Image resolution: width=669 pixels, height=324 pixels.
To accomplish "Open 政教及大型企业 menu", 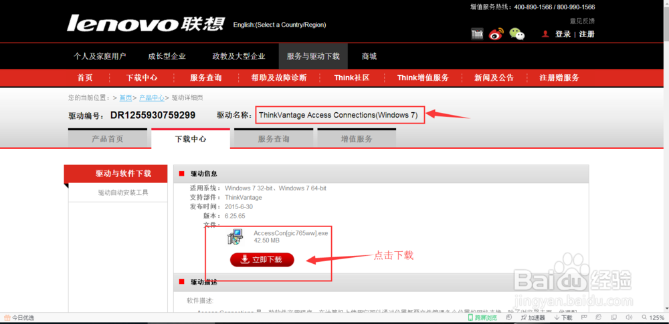I will (239, 56).
